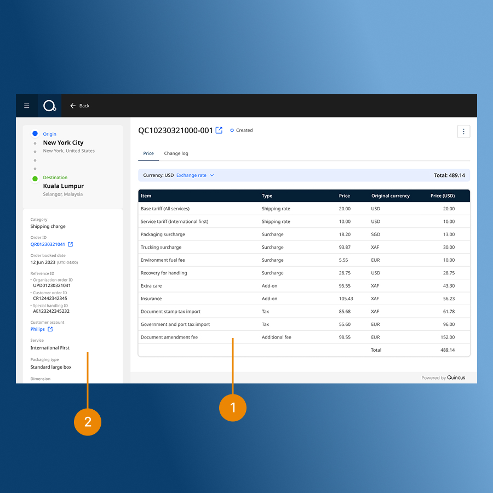Image resolution: width=493 pixels, height=493 pixels.
Task: Select the Price tab
Action: click(x=148, y=153)
